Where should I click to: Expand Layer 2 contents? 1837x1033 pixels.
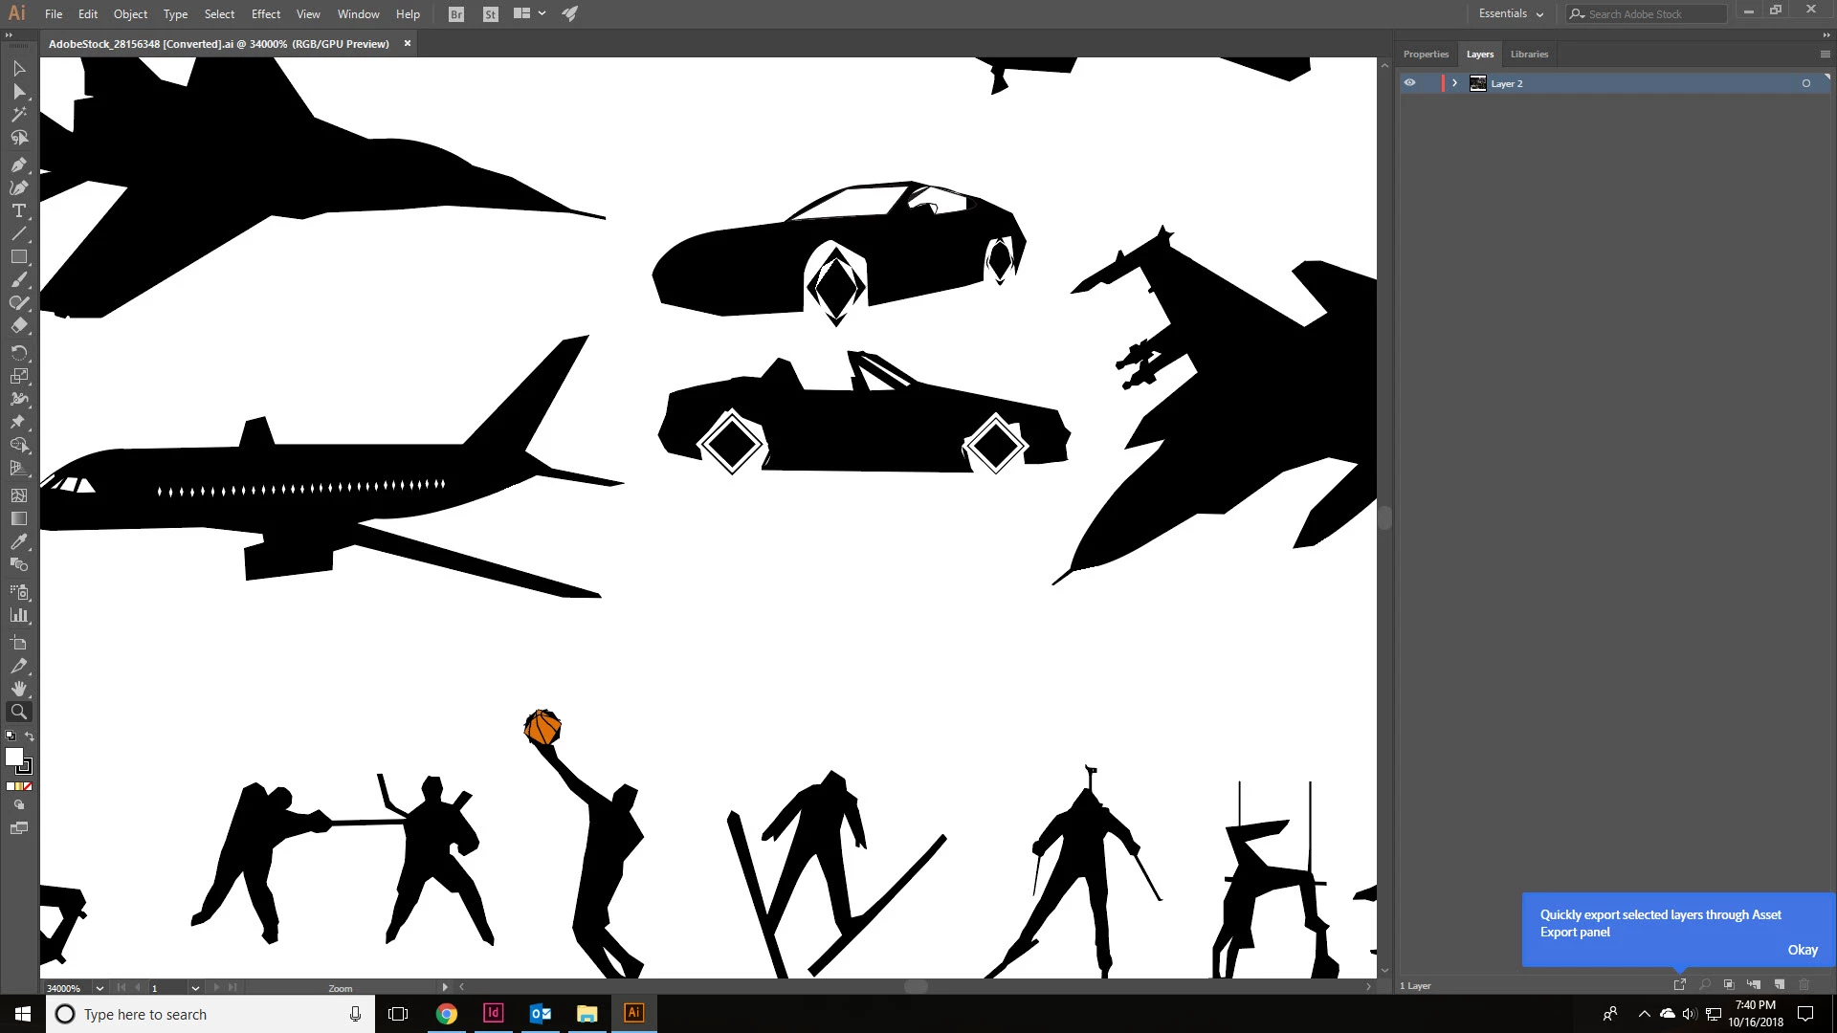click(x=1454, y=83)
